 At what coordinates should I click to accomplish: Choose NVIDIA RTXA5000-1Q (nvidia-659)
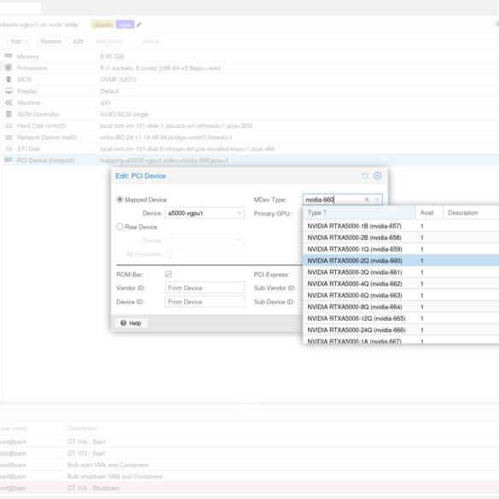401,249
